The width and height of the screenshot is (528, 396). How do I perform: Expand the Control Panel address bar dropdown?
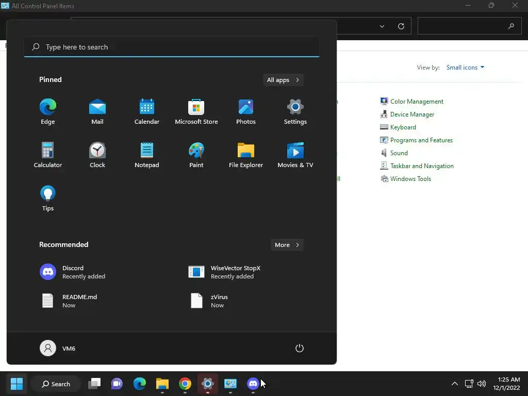pyautogui.click(x=382, y=26)
